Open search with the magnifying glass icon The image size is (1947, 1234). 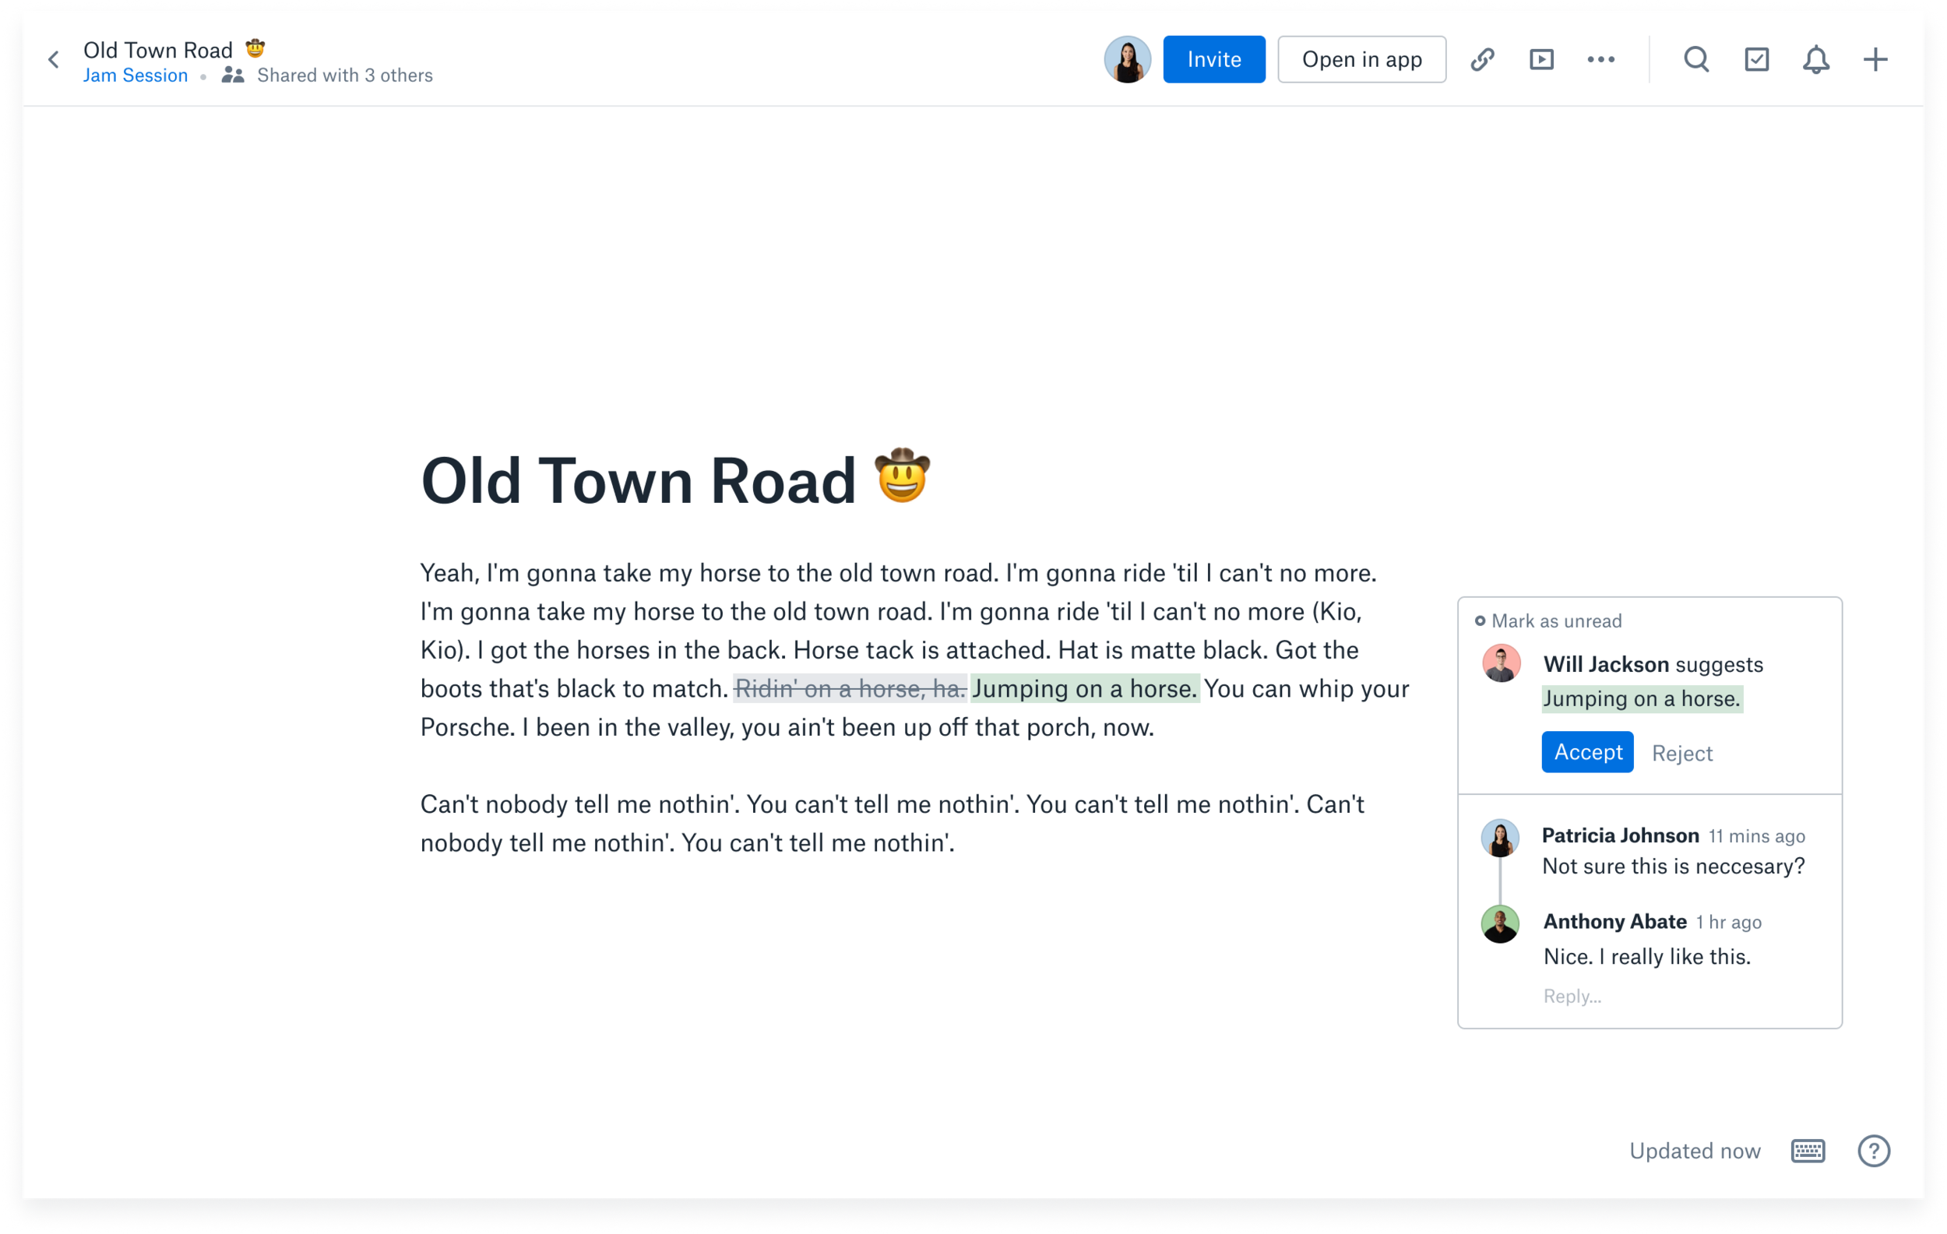1696,60
